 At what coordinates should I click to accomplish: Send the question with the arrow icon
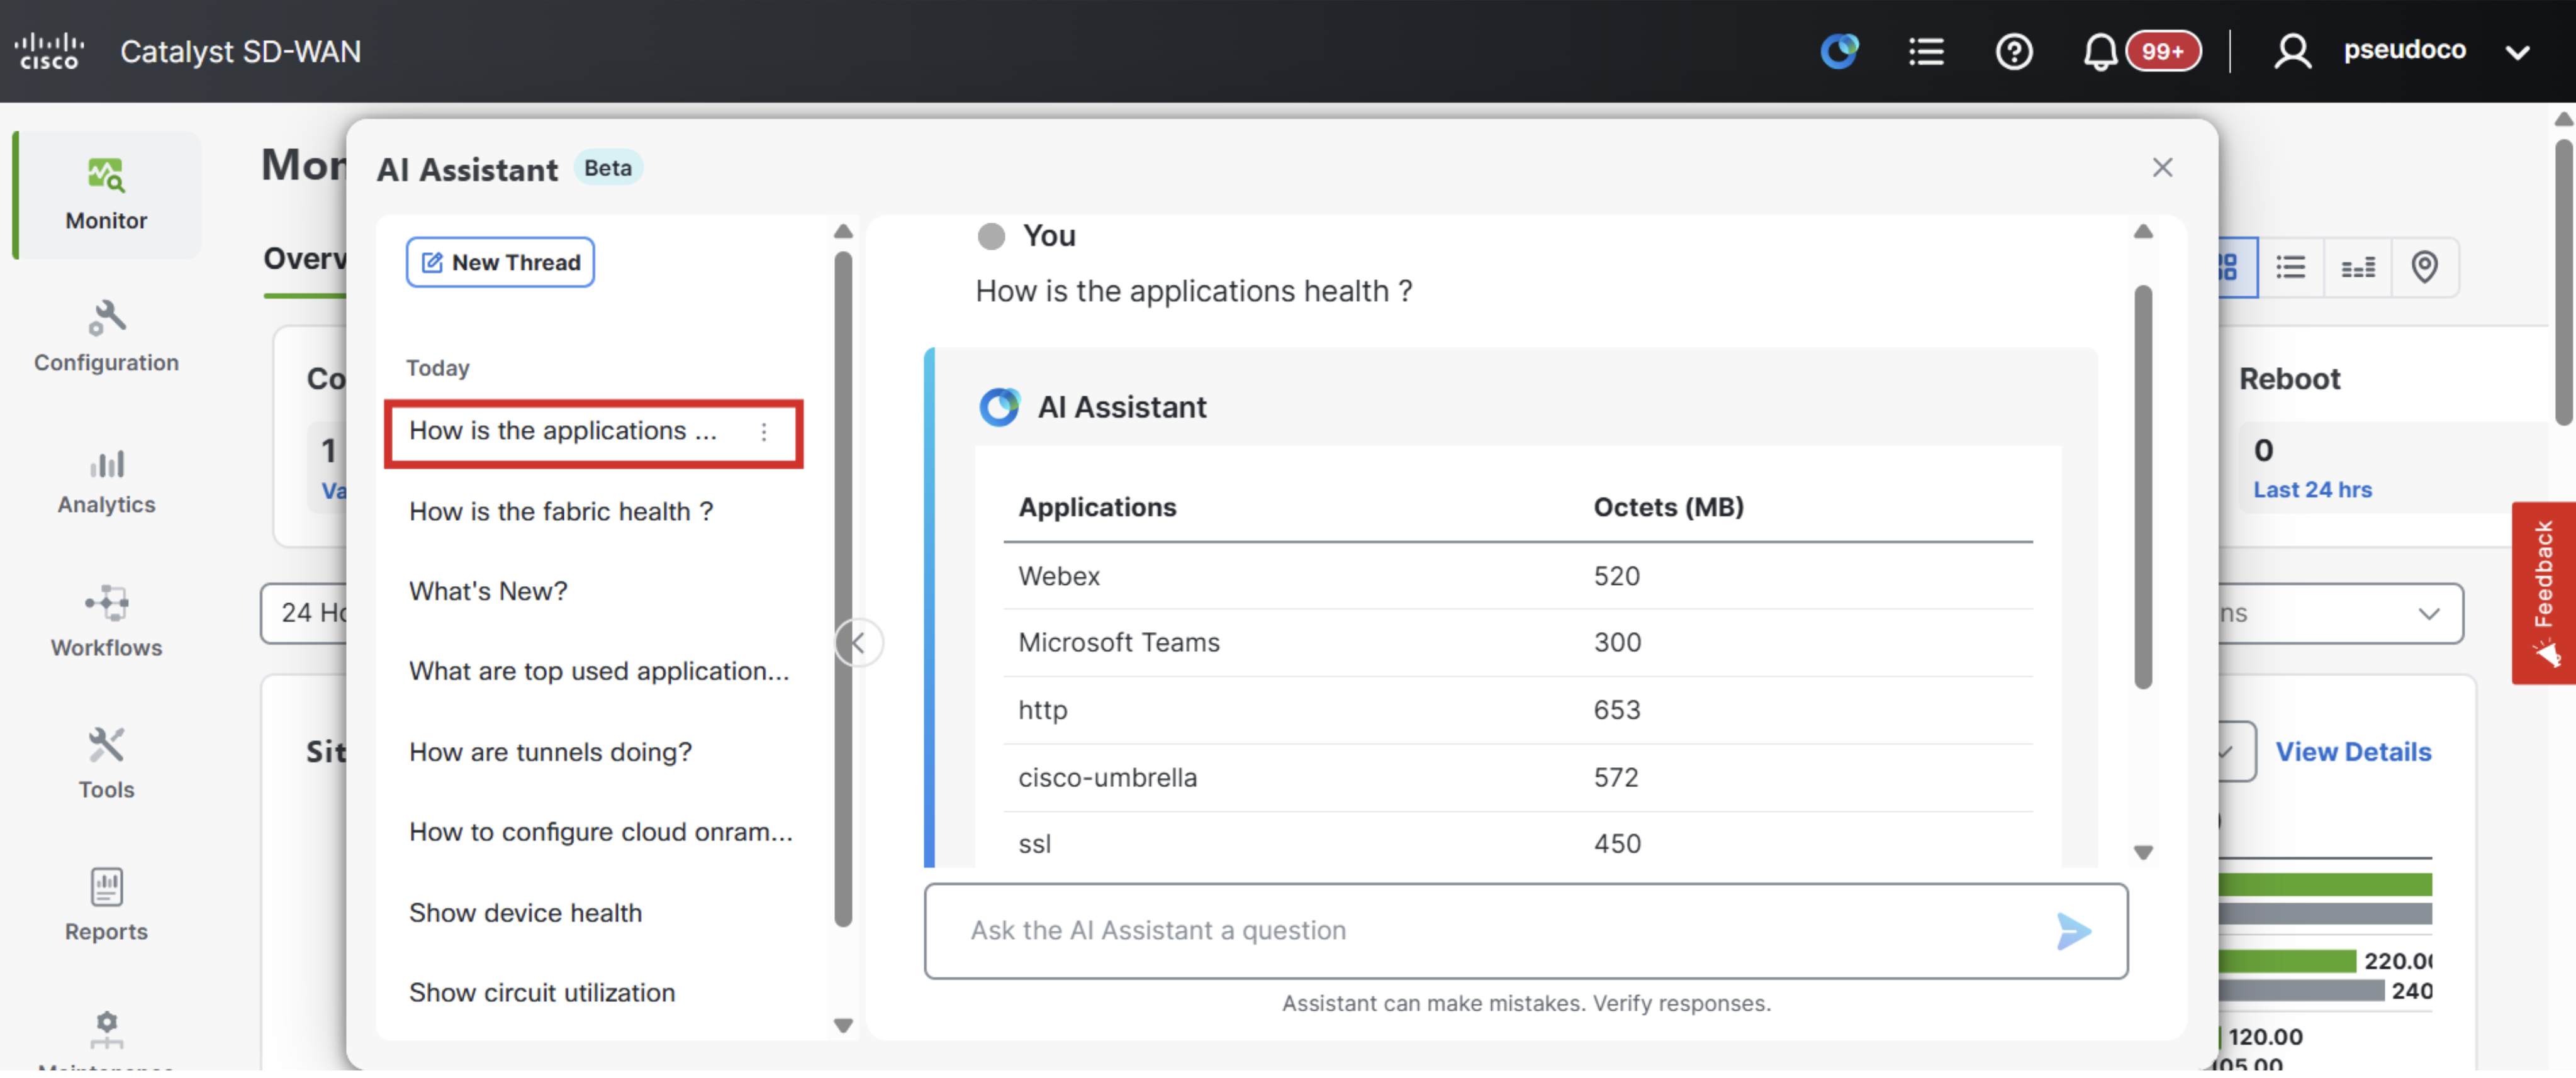pyautogui.click(x=2073, y=931)
